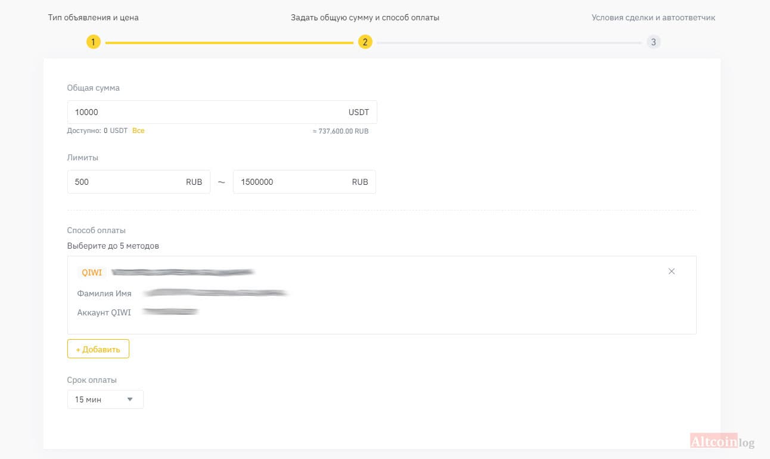Click the Аккаунт QIWI label
Viewport: 770px width, 459px height.
pyautogui.click(x=104, y=312)
